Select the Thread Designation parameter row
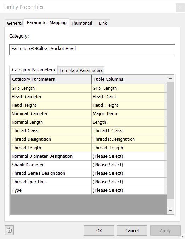The image size is (185, 239). point(51,139)
